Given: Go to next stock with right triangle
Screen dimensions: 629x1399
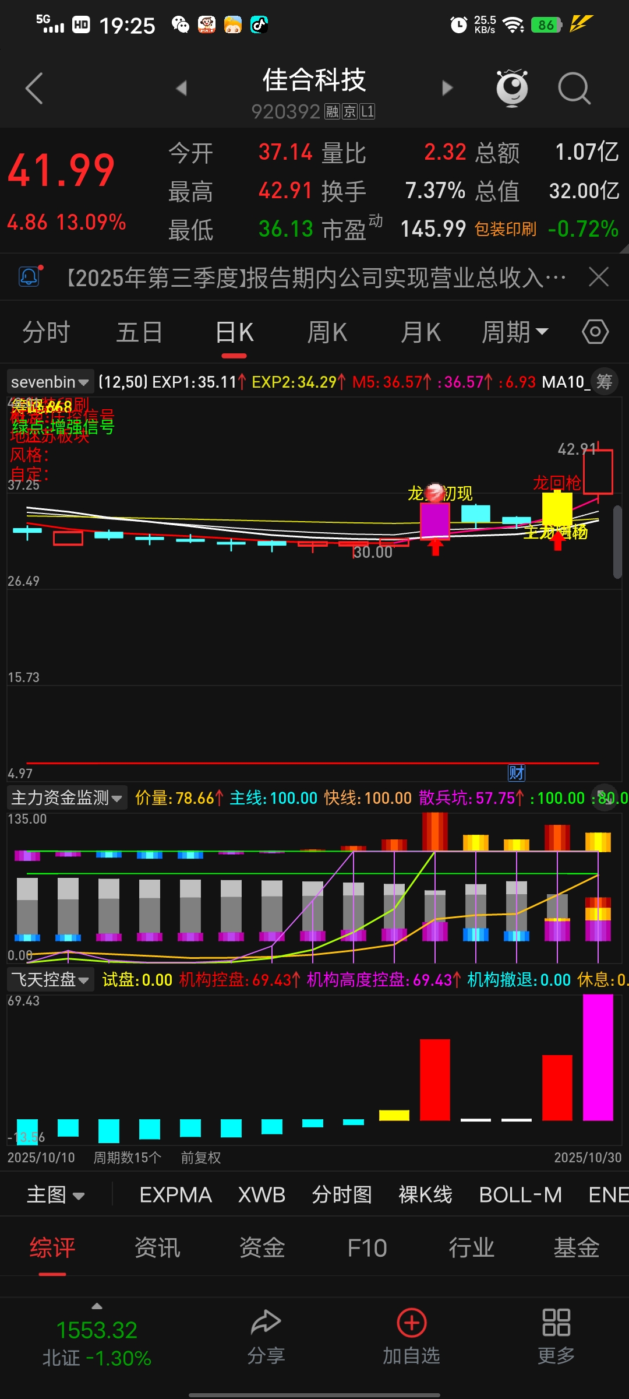Looking at the screenshot, I should tap(447, 89).
